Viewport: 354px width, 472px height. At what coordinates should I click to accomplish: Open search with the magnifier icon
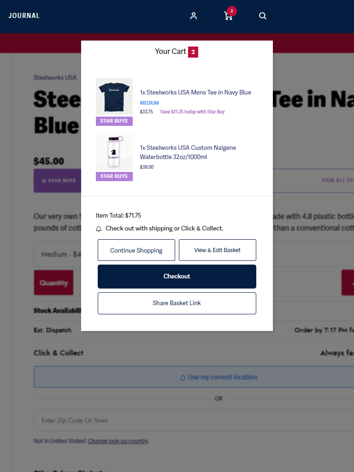click(x=263, y=16)
